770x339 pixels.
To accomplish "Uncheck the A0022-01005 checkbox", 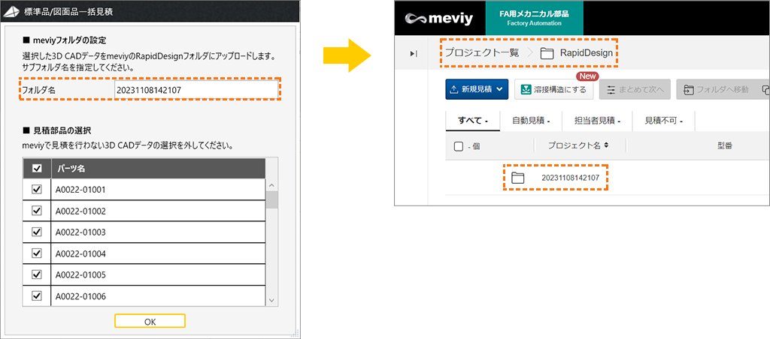I will coord(36,274).
